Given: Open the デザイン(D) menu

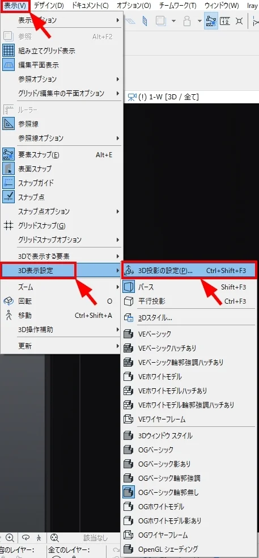Looking at the screenshot, I should click(49, 5).
